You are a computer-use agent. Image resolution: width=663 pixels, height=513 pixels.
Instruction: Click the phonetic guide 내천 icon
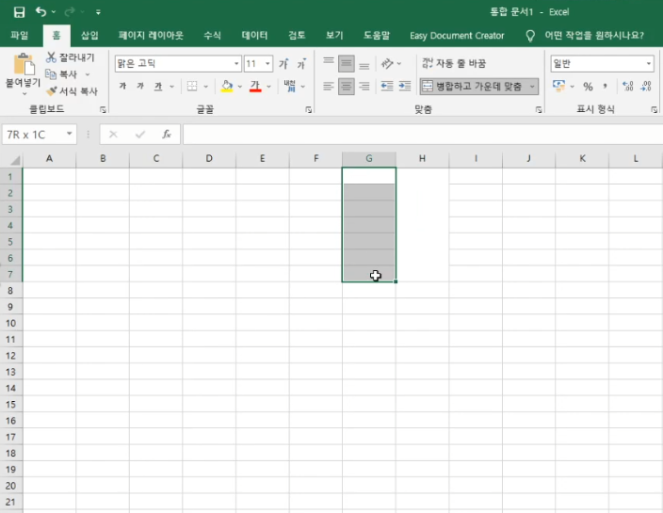pyautogui.click(x=290, y=87)
